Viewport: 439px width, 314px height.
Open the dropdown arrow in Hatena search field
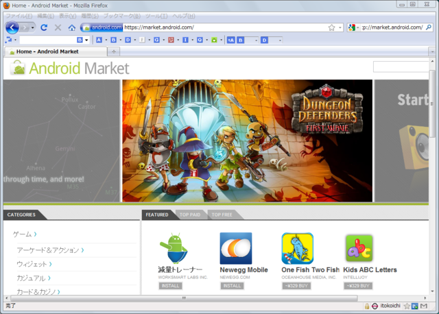pyautogui.click(x=86, y=40)
